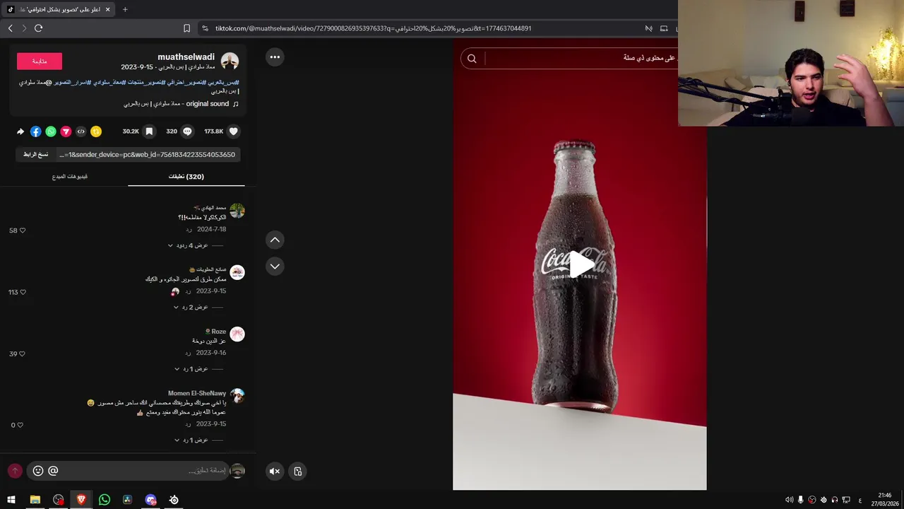
Task: Mention a user with the @ icon
Action: click(x=53, y=471)
